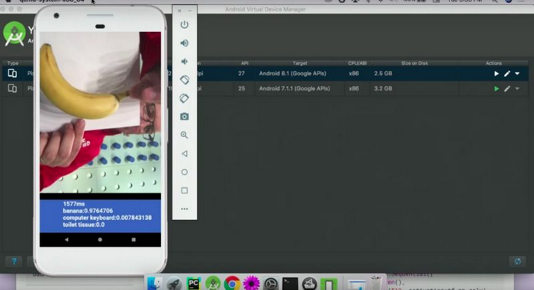Viewport: 534px width, 290px height.
Task: Click the emulator power button icon
Action: 185,24
